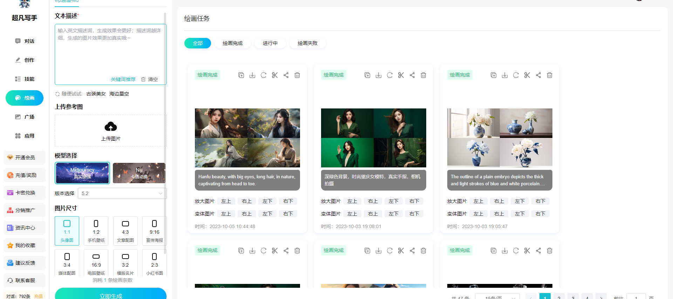Click scissors icon on porcelain vase card

[x=527, y=75]
